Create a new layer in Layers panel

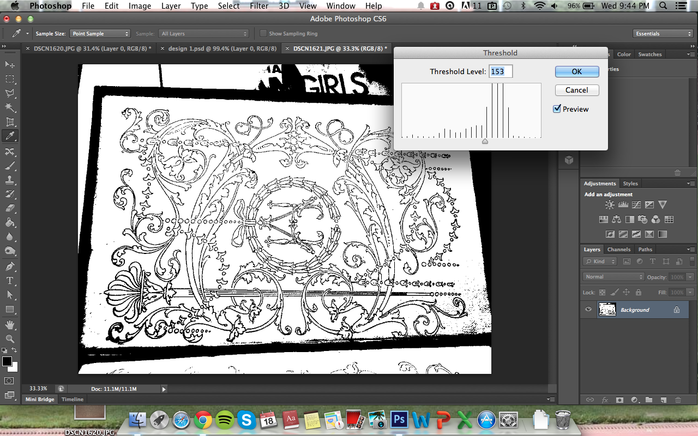pyautogui.click(x=663, y=399)
